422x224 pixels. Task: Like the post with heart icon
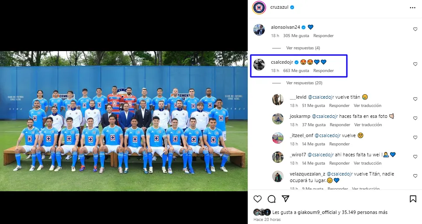[x=258, y=199]
